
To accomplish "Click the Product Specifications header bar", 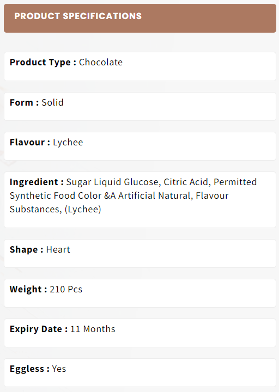I will [x=140, y=19].
